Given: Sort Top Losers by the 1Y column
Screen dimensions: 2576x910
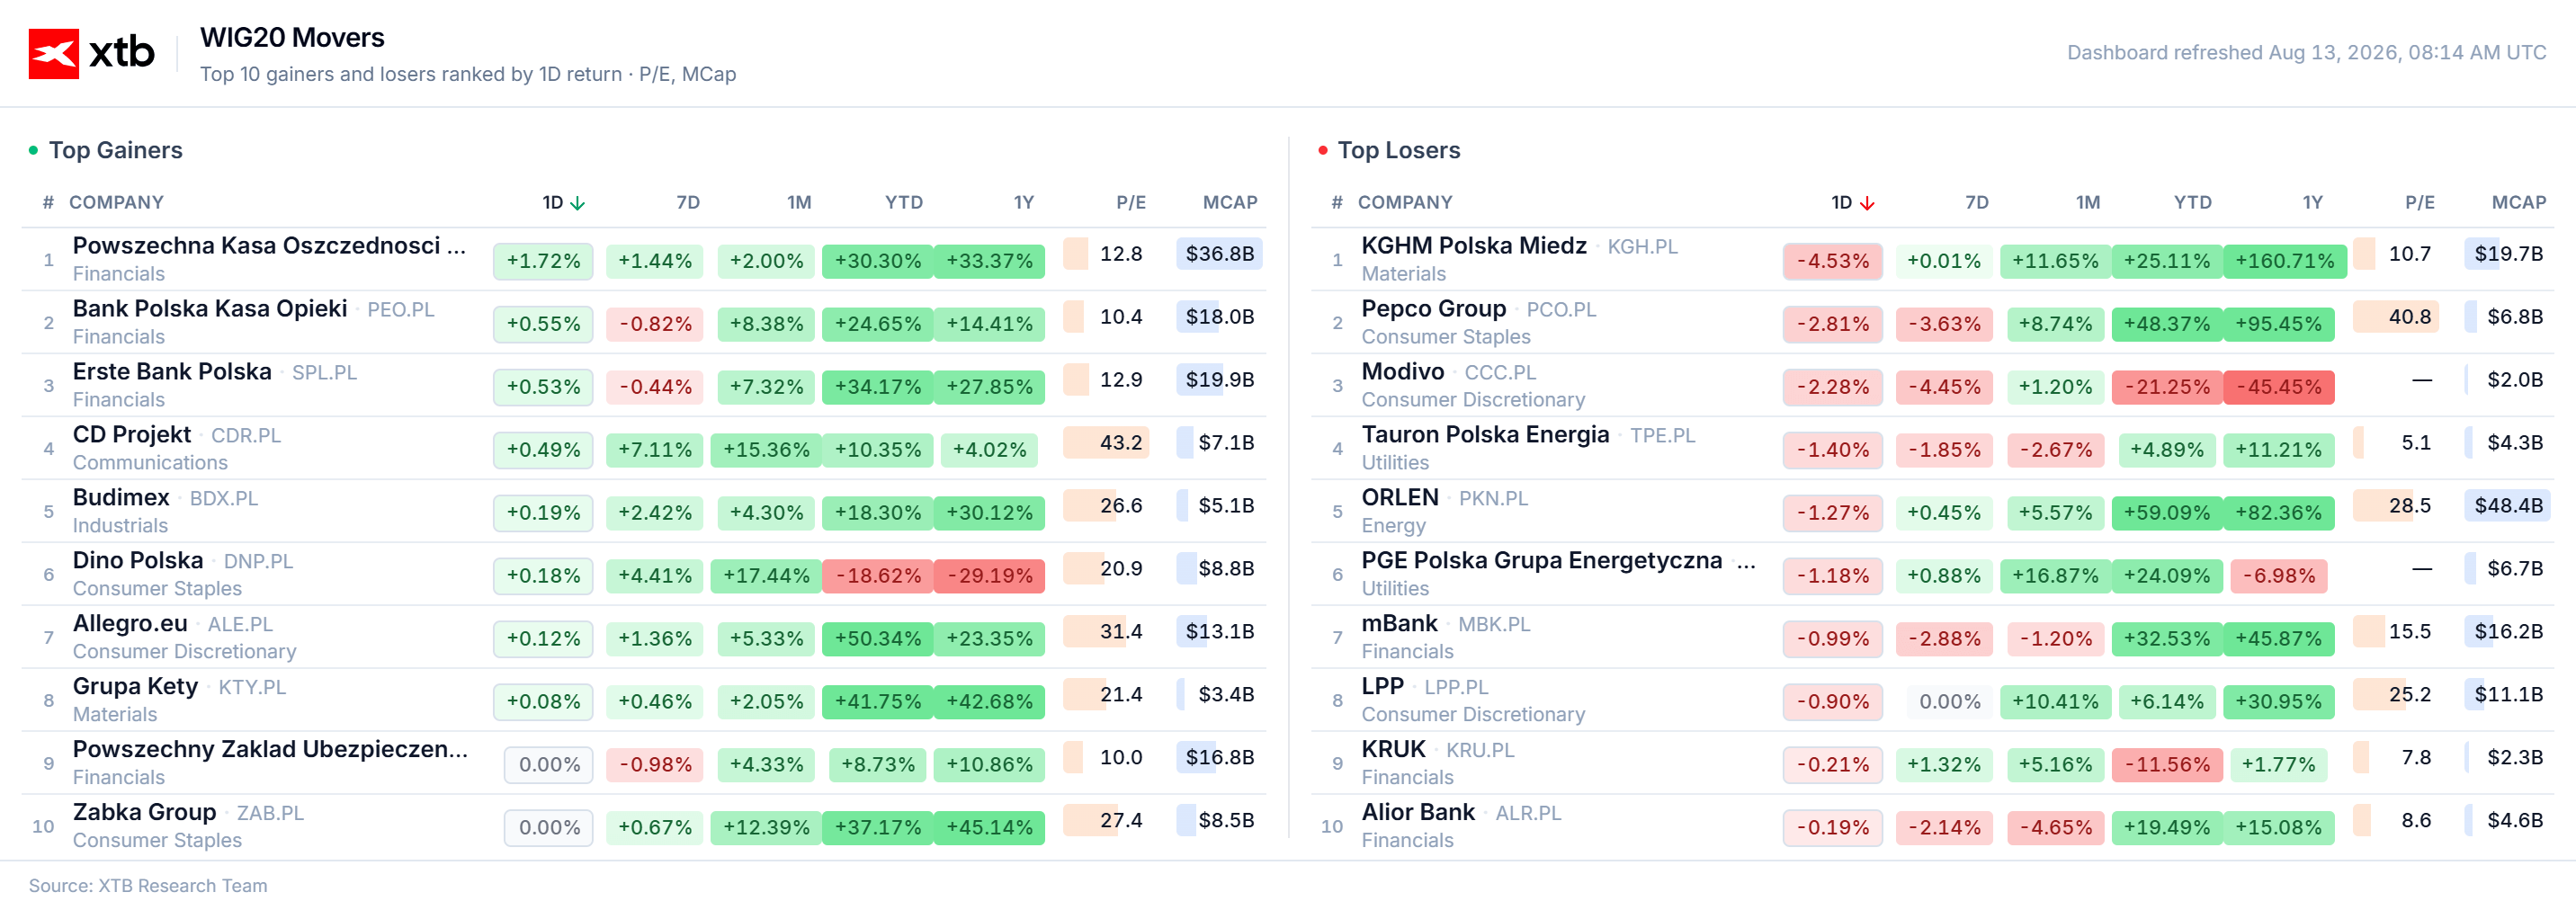Looking at the screenshot, I should tap(2312, 202).
